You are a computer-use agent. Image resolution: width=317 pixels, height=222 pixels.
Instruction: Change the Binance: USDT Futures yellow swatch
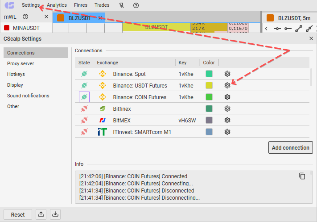point(209,85)
